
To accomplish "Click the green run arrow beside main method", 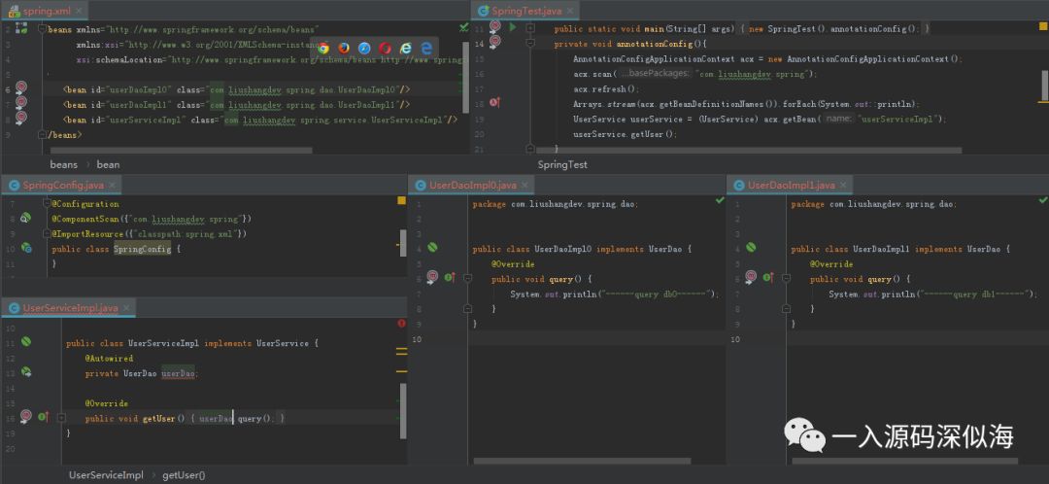I will click(x=513, y=28).
